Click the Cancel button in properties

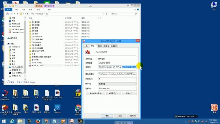point(120,116)
